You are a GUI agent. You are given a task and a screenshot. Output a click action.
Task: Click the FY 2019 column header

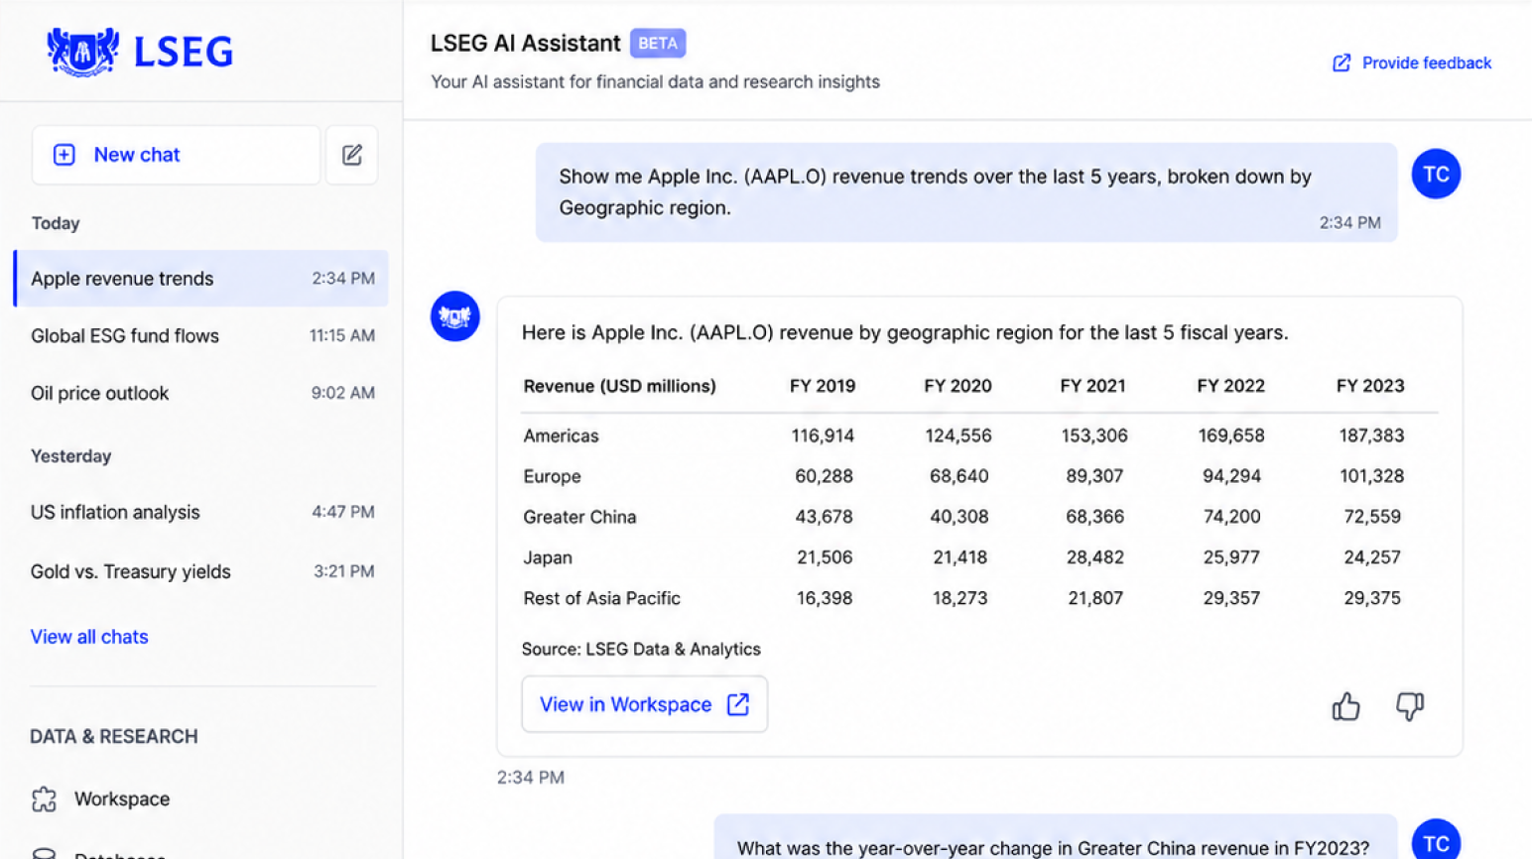tap(823, 387)
